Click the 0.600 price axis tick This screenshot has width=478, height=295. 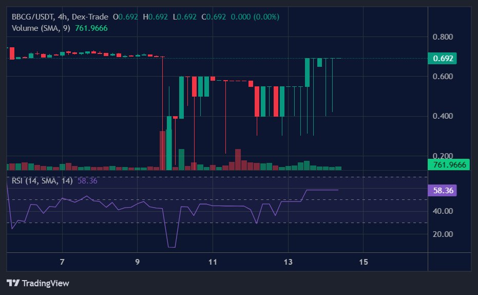443,76
